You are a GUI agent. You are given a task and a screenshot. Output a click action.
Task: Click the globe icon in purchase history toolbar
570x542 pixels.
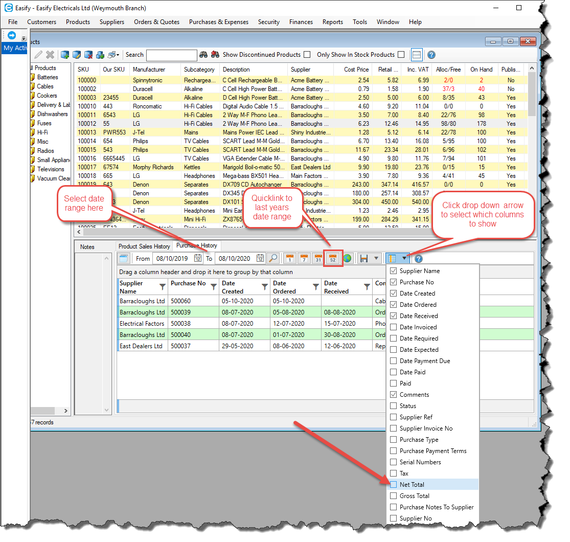click(x=347, y=259)
